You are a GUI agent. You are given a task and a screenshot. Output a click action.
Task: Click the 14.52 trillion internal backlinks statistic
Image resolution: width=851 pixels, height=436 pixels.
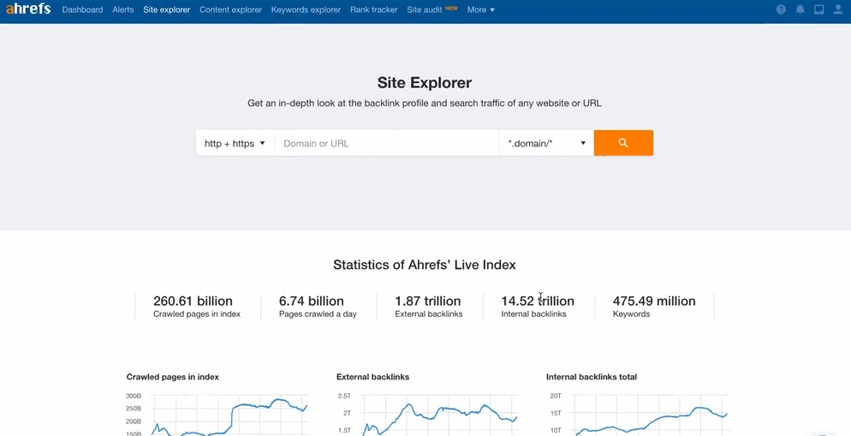click(538, 307)
